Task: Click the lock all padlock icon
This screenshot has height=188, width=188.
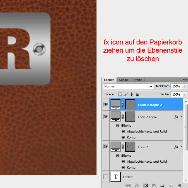Action: (137, 94)
